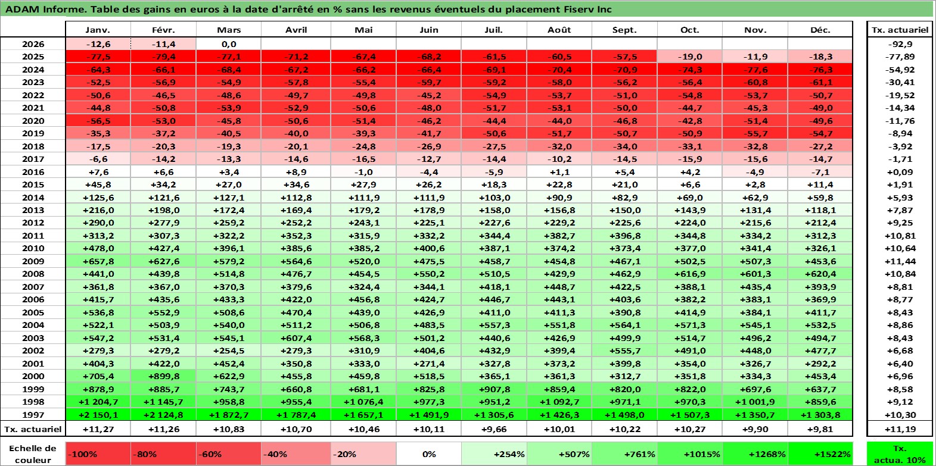Select the -40% color scale swatch

pos(296,454)
